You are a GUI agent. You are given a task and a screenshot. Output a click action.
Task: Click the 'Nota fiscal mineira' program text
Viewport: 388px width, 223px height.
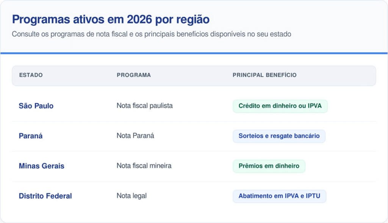(144, 166)
